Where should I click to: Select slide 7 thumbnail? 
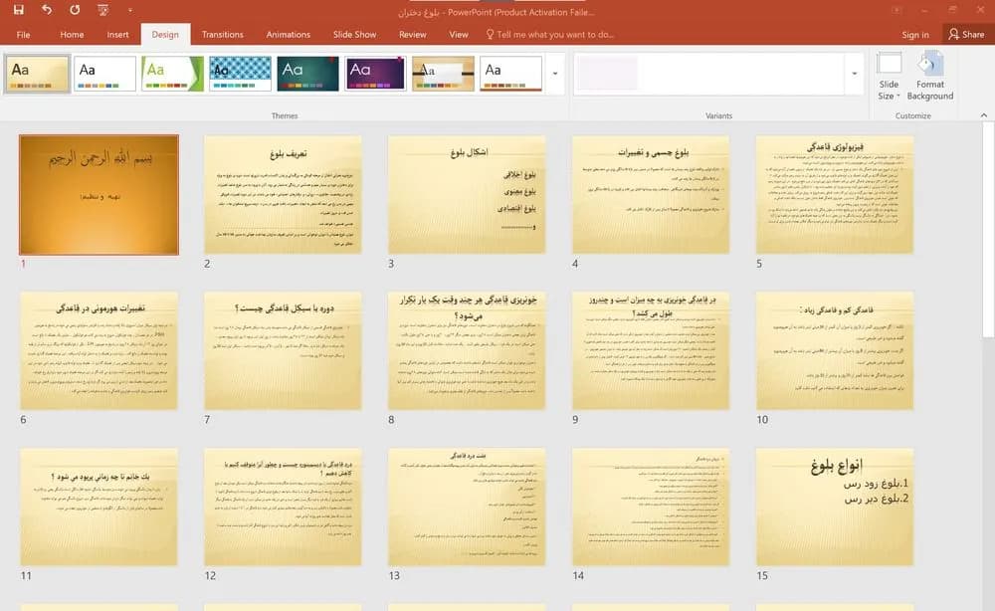click(x=283, y=351)
